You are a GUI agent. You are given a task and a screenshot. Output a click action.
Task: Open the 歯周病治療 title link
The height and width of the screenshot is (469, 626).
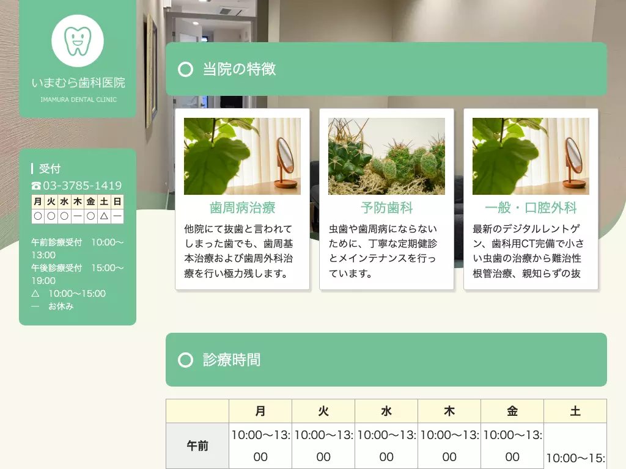pyautogui.click(x=242, y=208)
